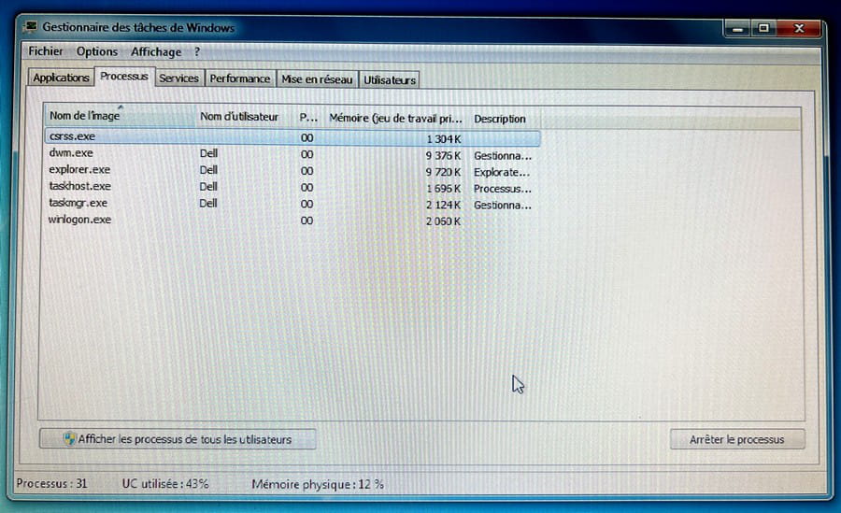
Task: Open the Options menu
Action: pos(97,51)
